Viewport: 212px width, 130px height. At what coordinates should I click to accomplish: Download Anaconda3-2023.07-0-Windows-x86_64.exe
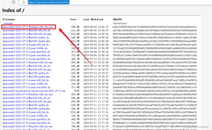pos(28,94)
